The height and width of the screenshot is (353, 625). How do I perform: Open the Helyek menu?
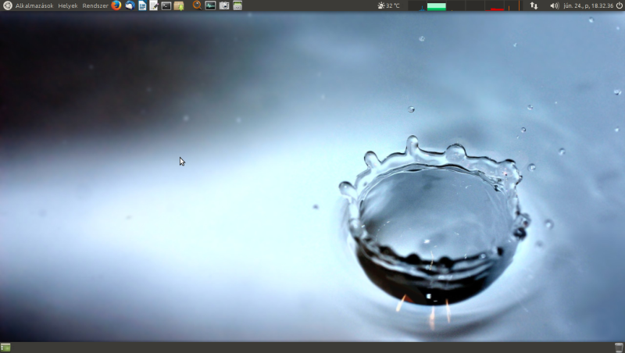click(x=68, y=5)
